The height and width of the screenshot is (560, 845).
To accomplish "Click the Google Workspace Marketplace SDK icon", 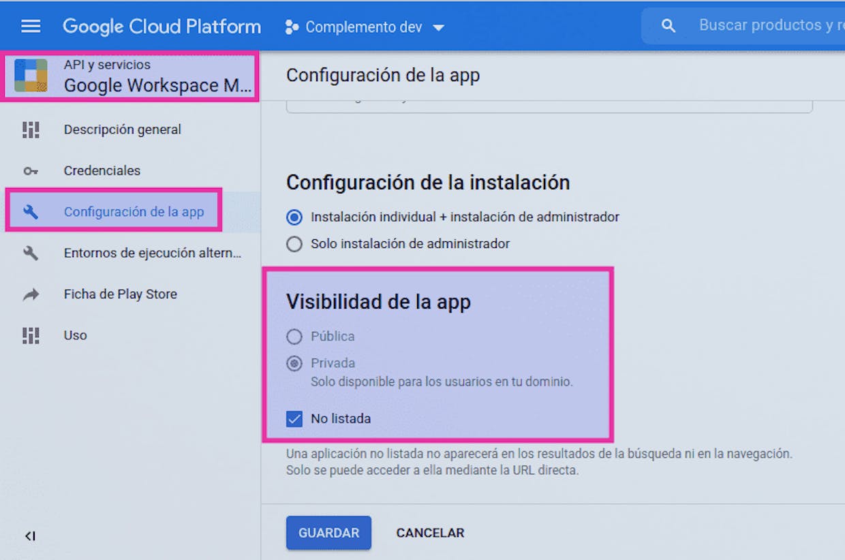I will point(31,76).
